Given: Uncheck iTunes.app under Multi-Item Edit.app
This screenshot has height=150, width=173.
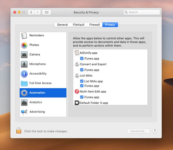Looking at the screenshot, I should pos(82,97).
